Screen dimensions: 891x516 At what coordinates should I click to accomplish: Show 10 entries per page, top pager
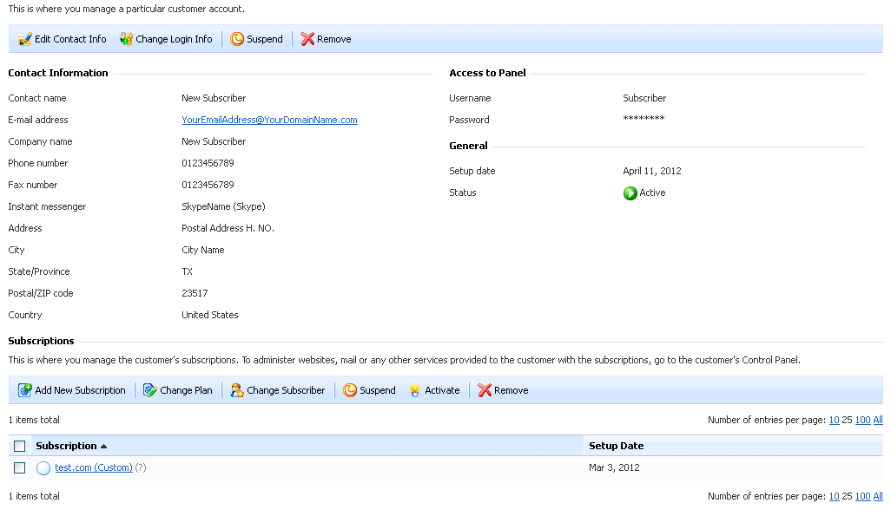[x=834, y=421]
